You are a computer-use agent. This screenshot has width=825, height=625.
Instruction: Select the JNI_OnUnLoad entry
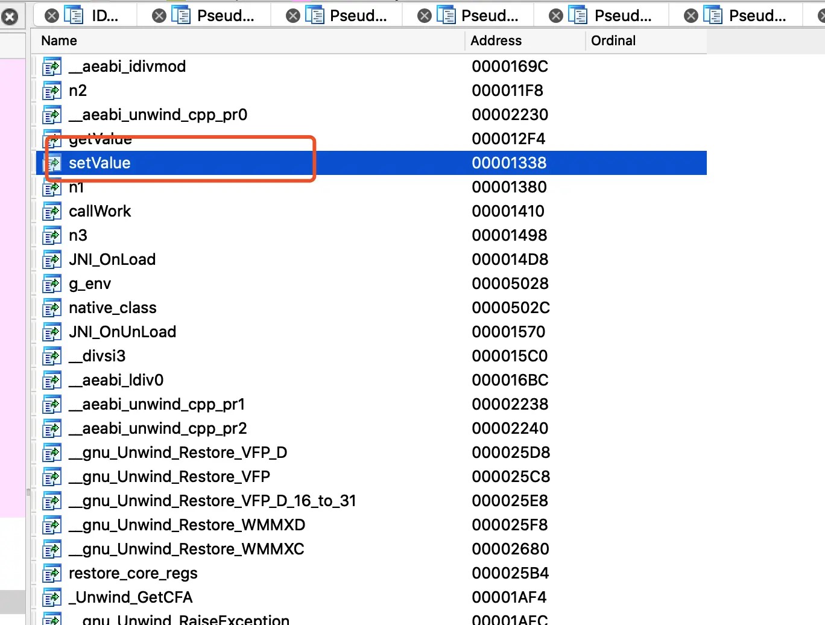[x=122, y=332]
